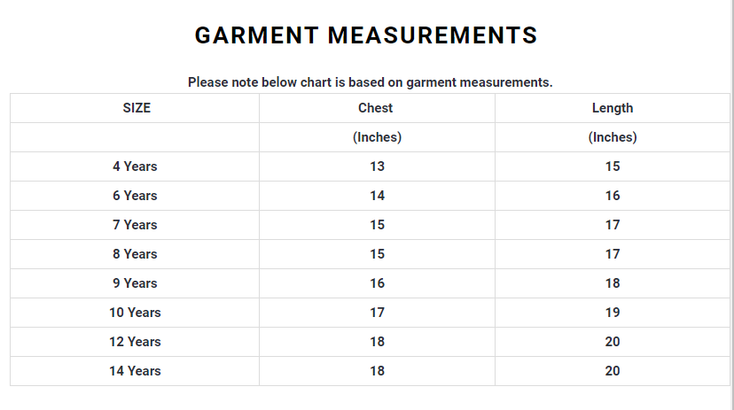
Task: Click the 9 Years size cell
Action: coord(135,283)
